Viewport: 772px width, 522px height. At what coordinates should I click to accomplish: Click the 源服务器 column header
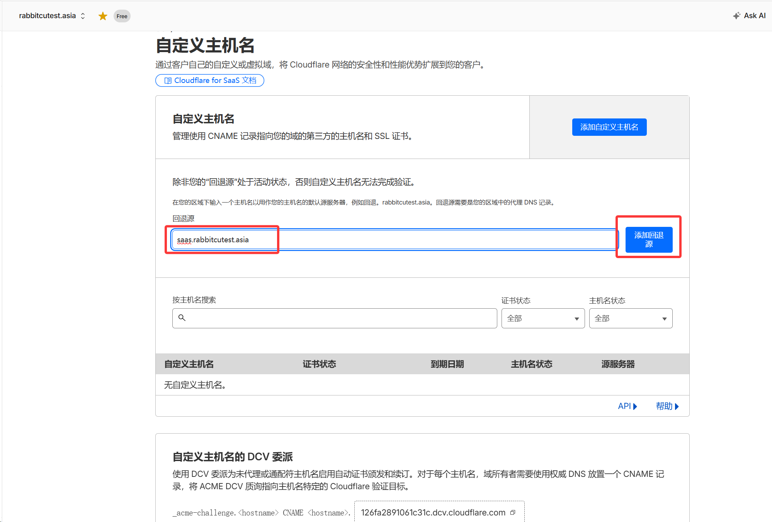coord(617,364)
